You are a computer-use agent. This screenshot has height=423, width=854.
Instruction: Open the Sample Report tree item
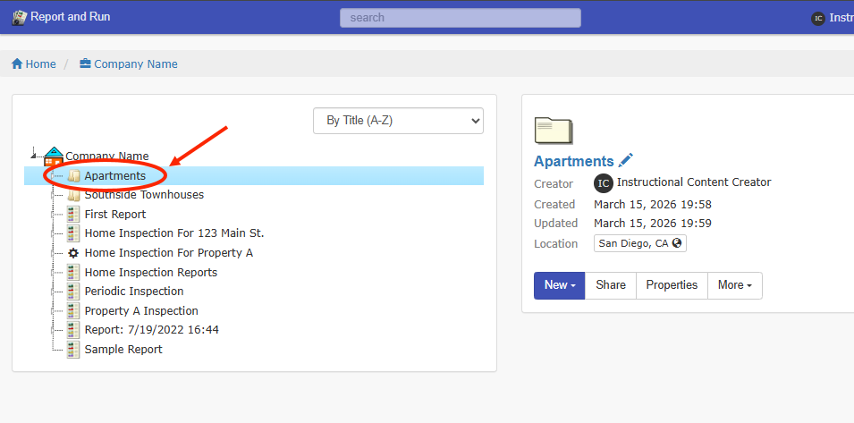click(x=123, y=350)
